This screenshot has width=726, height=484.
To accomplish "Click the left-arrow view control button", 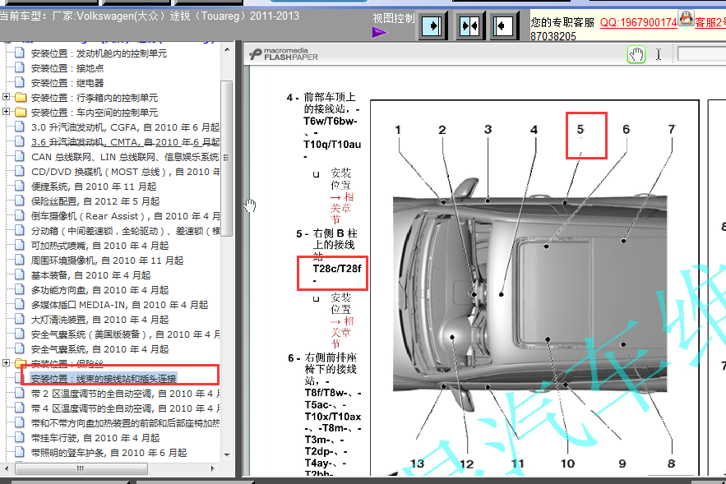I will (x=504, y=26).
